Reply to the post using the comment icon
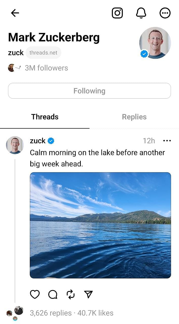This screenshot has height=324, width=179. [53, 294]
